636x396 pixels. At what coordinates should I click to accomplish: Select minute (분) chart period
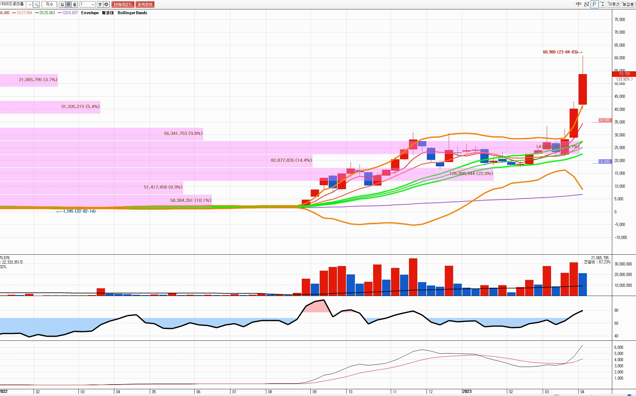click(100, 4)
